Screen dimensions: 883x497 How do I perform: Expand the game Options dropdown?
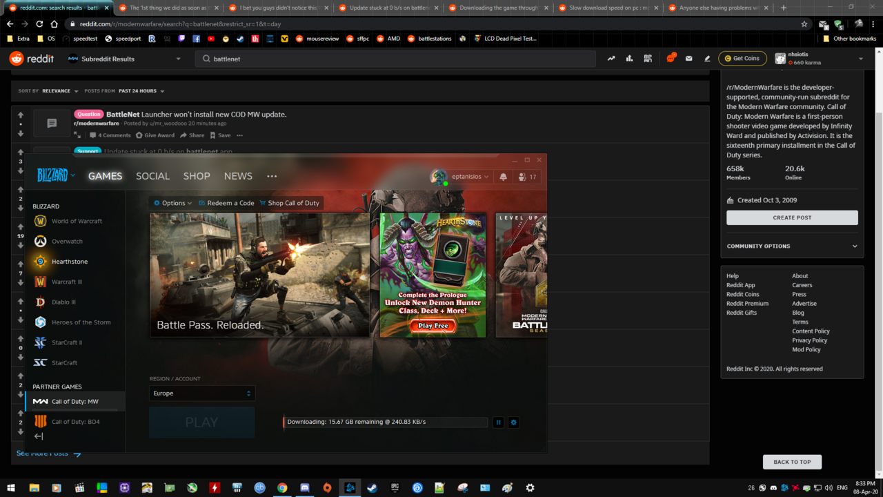[172, 203]
